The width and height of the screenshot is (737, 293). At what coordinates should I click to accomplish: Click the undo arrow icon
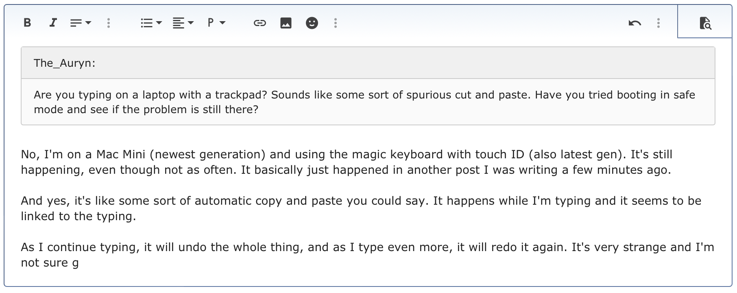pos(635,23)
